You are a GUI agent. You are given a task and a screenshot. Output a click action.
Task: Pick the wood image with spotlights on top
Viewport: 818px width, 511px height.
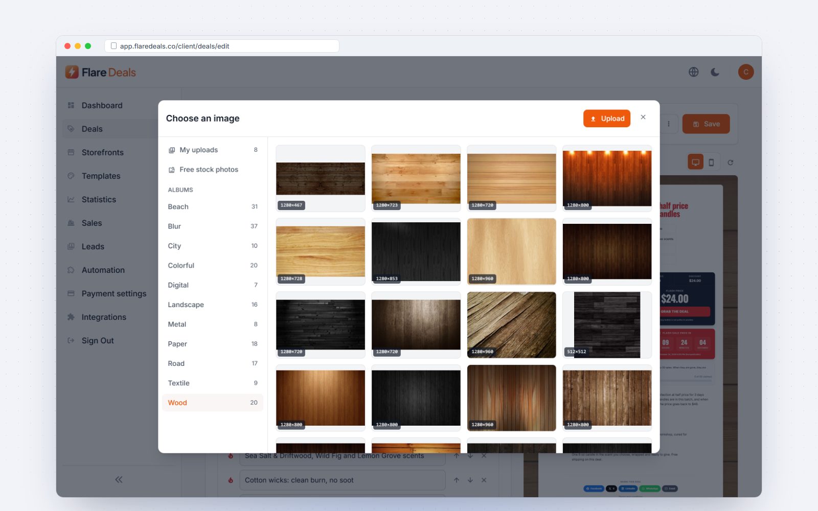[607, 178]
